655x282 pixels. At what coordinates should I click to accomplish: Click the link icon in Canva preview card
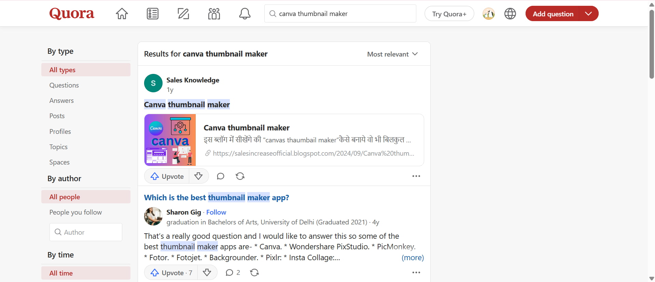pyautogui.click(x=208, y=153)
